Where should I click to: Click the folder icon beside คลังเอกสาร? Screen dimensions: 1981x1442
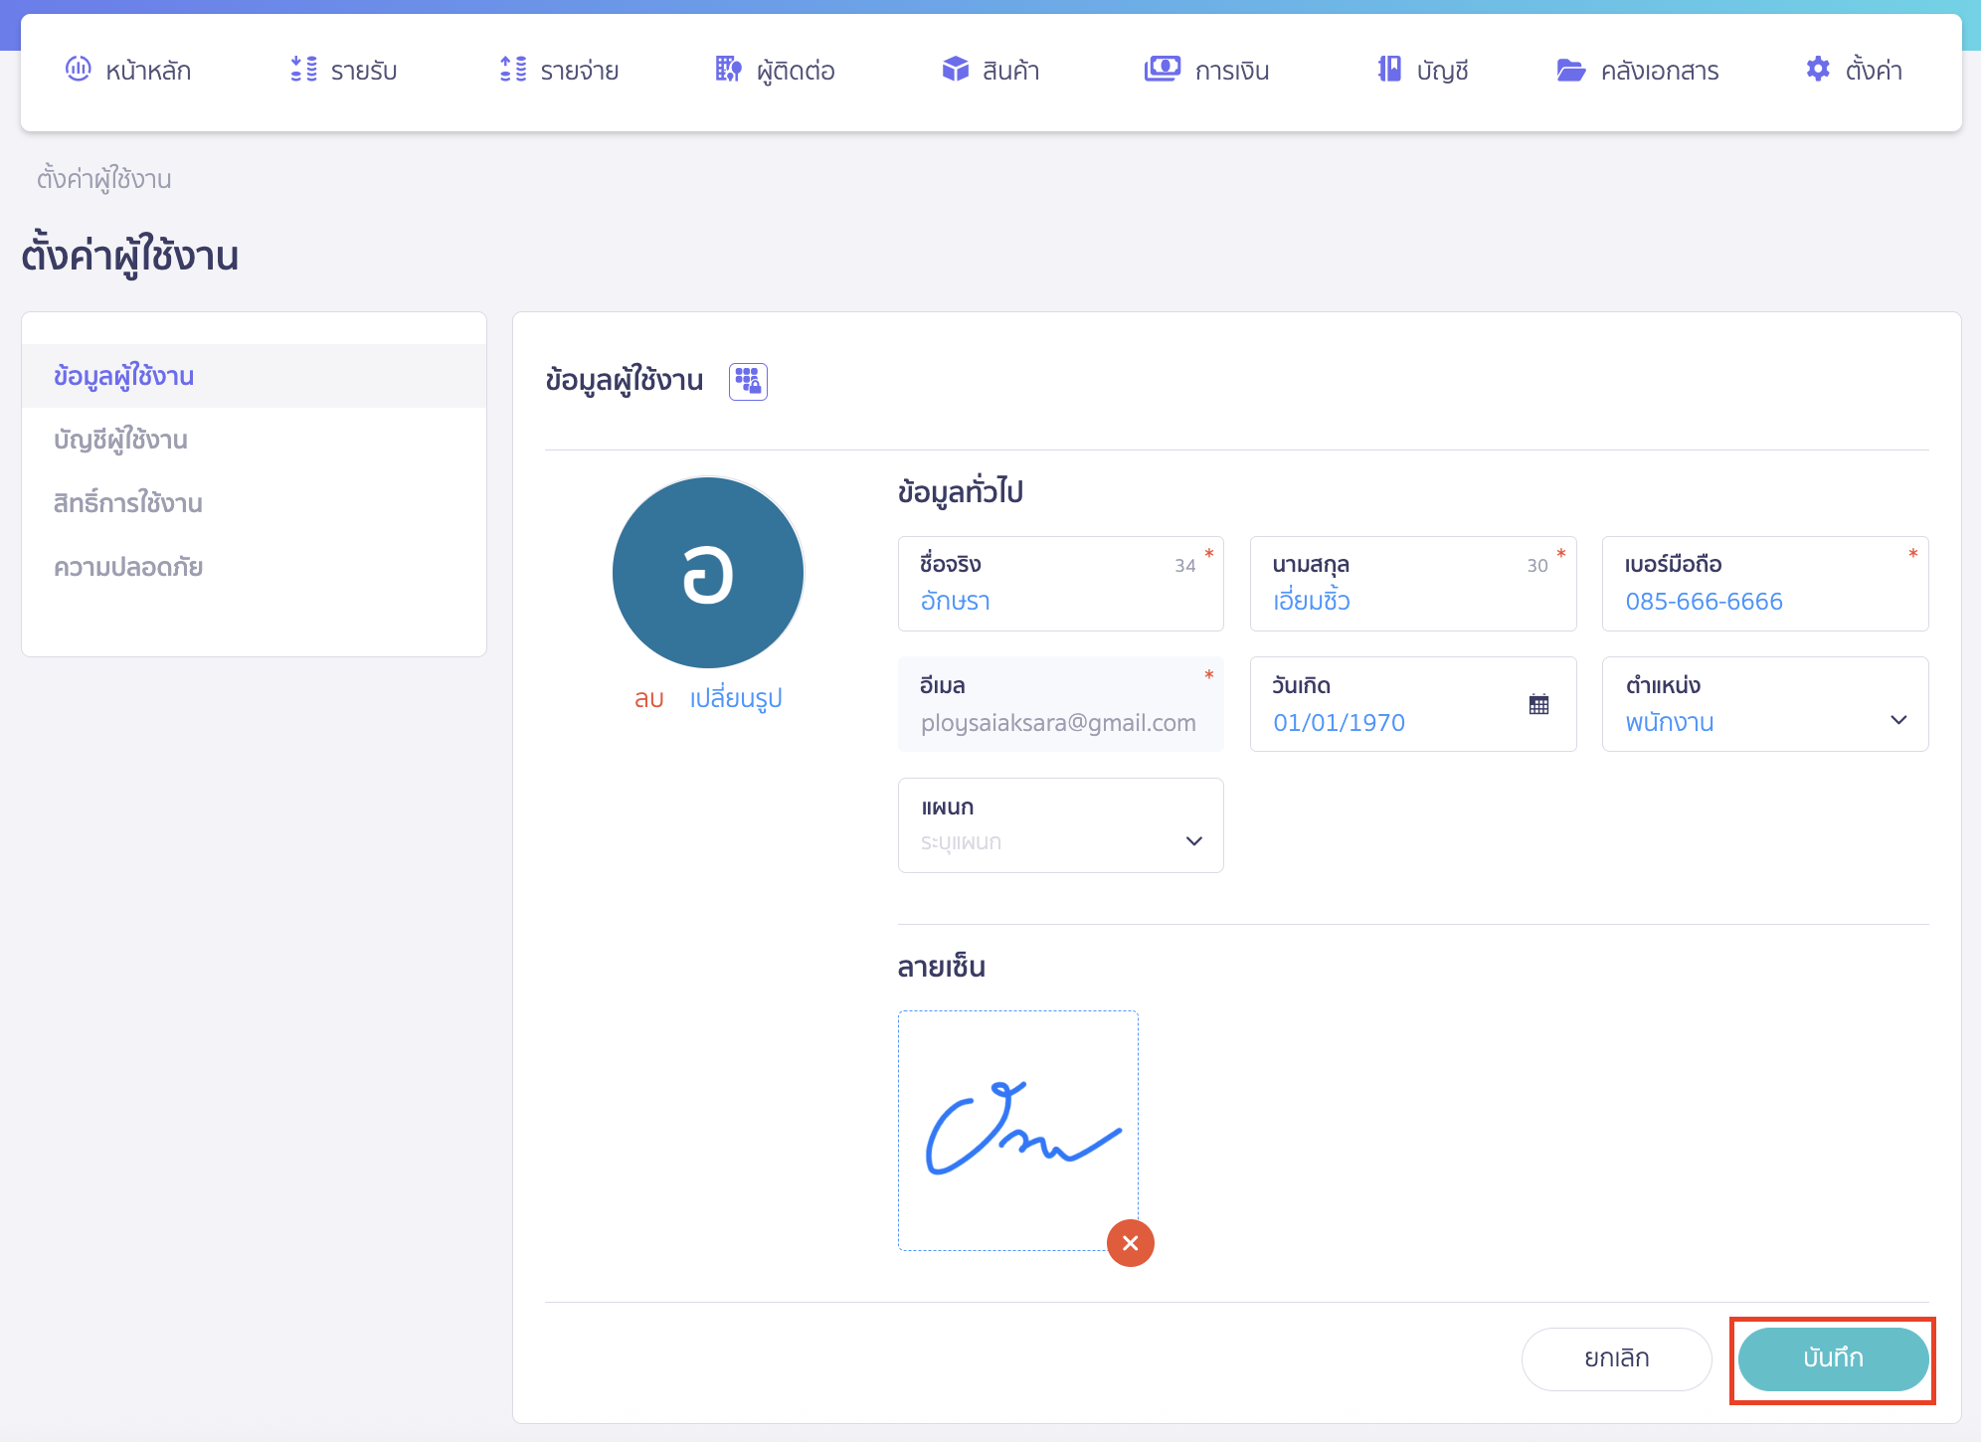coord(1570,70)
